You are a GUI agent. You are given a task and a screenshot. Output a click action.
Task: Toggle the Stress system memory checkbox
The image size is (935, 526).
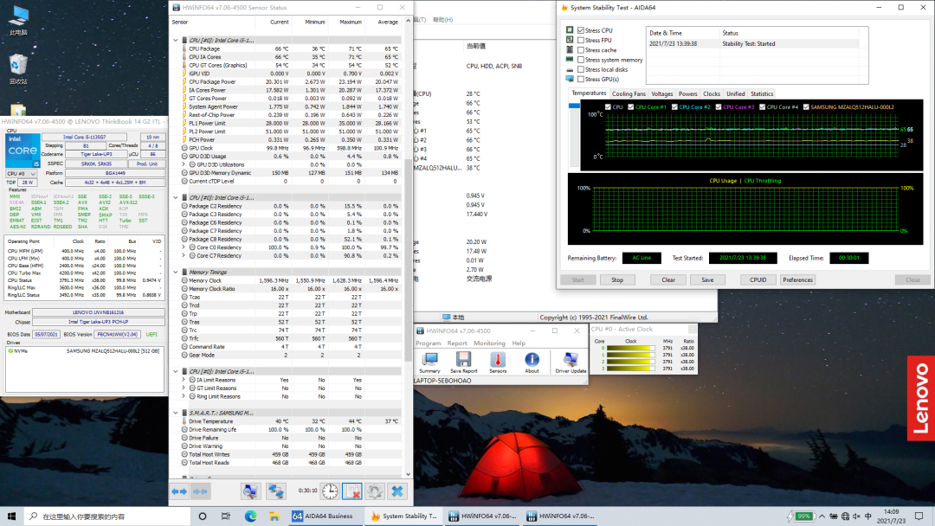(x=581, y=60)
